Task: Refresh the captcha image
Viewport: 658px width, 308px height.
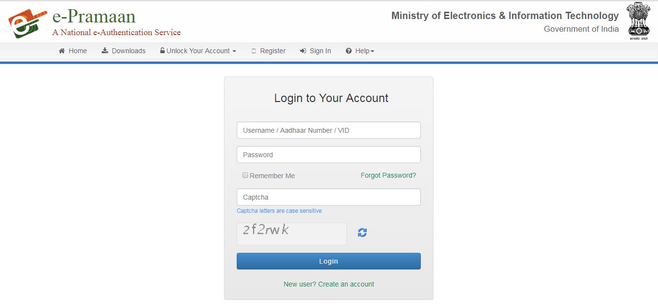Action: [362, 233]
